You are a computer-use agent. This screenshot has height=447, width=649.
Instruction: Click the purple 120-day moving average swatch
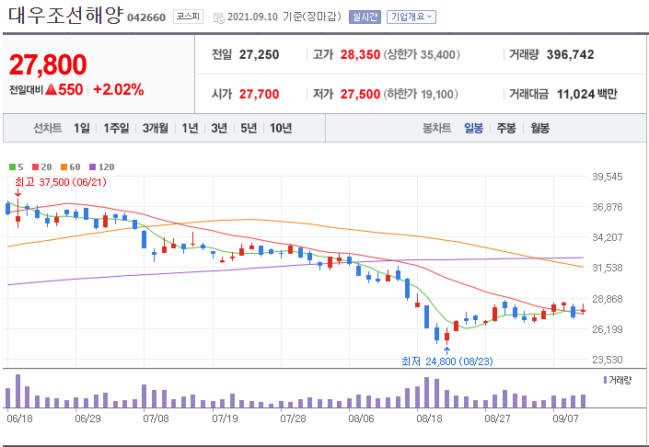[93, 167]
